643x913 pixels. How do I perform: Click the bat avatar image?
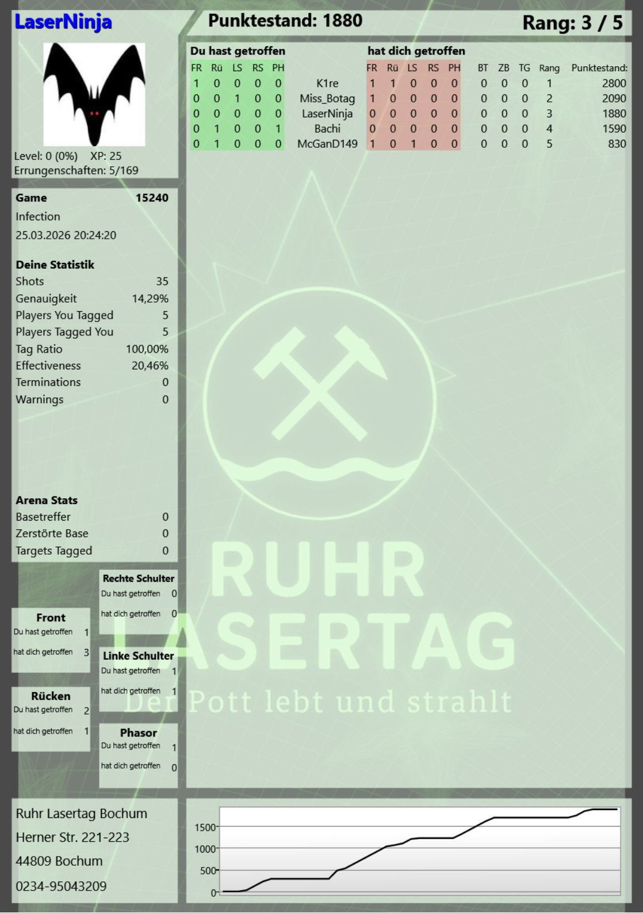click(94, 95)
